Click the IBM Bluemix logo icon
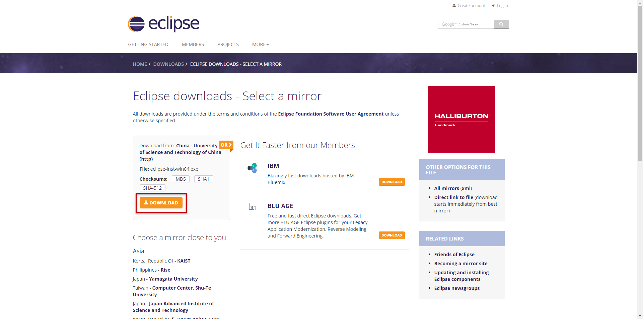 pos(252,168)
